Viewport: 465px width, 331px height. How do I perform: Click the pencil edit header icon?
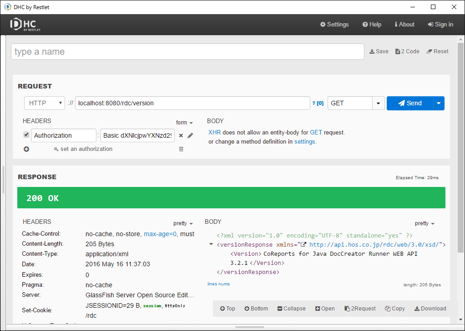[190, 135]
